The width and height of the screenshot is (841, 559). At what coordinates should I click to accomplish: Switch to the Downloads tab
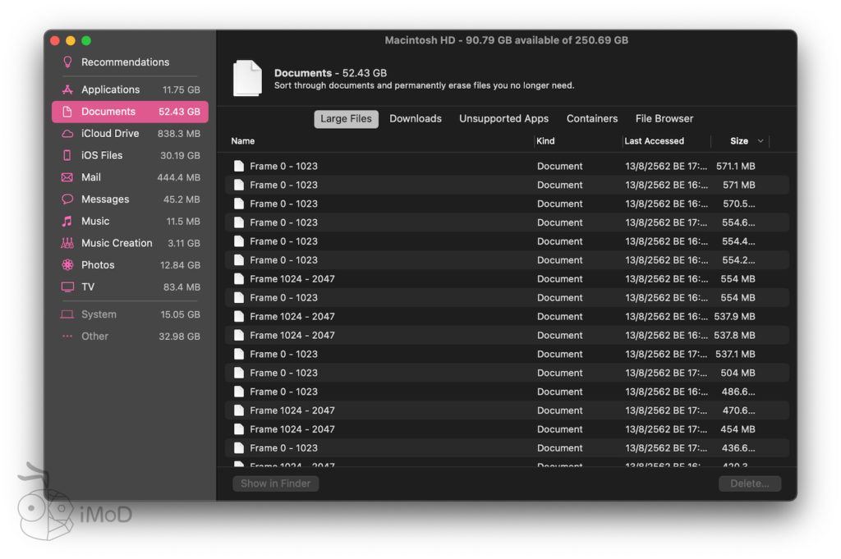[416, 119]
